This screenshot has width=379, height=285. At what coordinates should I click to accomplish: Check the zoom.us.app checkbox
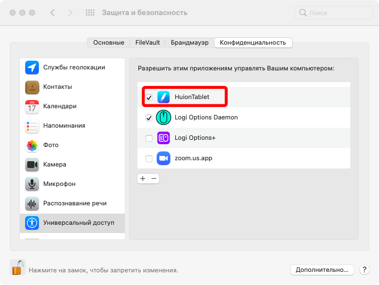click(149, 159)
